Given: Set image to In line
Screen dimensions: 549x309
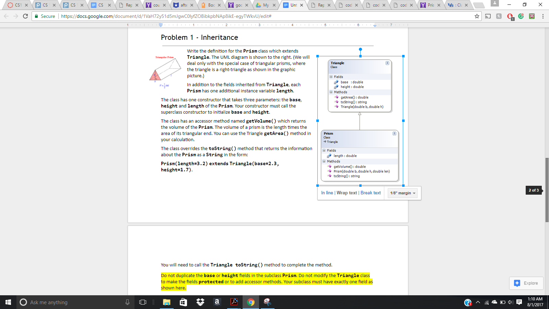Looking at the screenshot, I should point(327,193).
